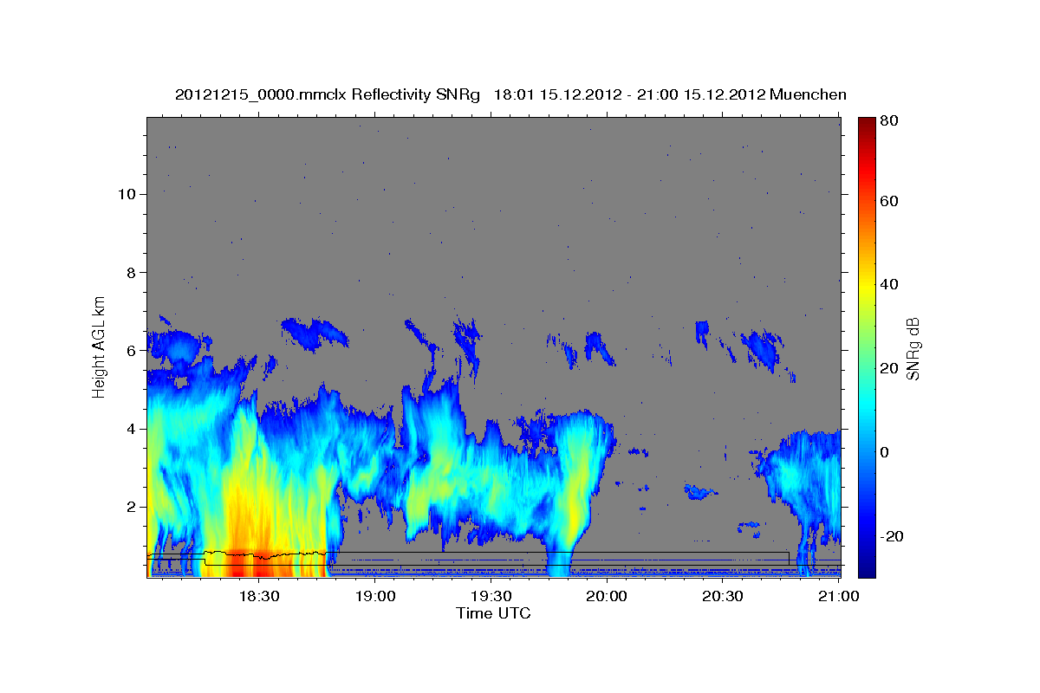Viewport: 1040px width, 693px height.
Task: Click the 21:00 time tick label
Action: point(839,597)
